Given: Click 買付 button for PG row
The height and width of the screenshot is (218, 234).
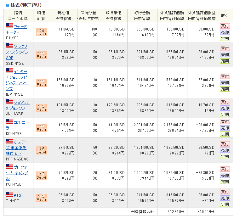Looking at the screenshot, I should [225, 169].
